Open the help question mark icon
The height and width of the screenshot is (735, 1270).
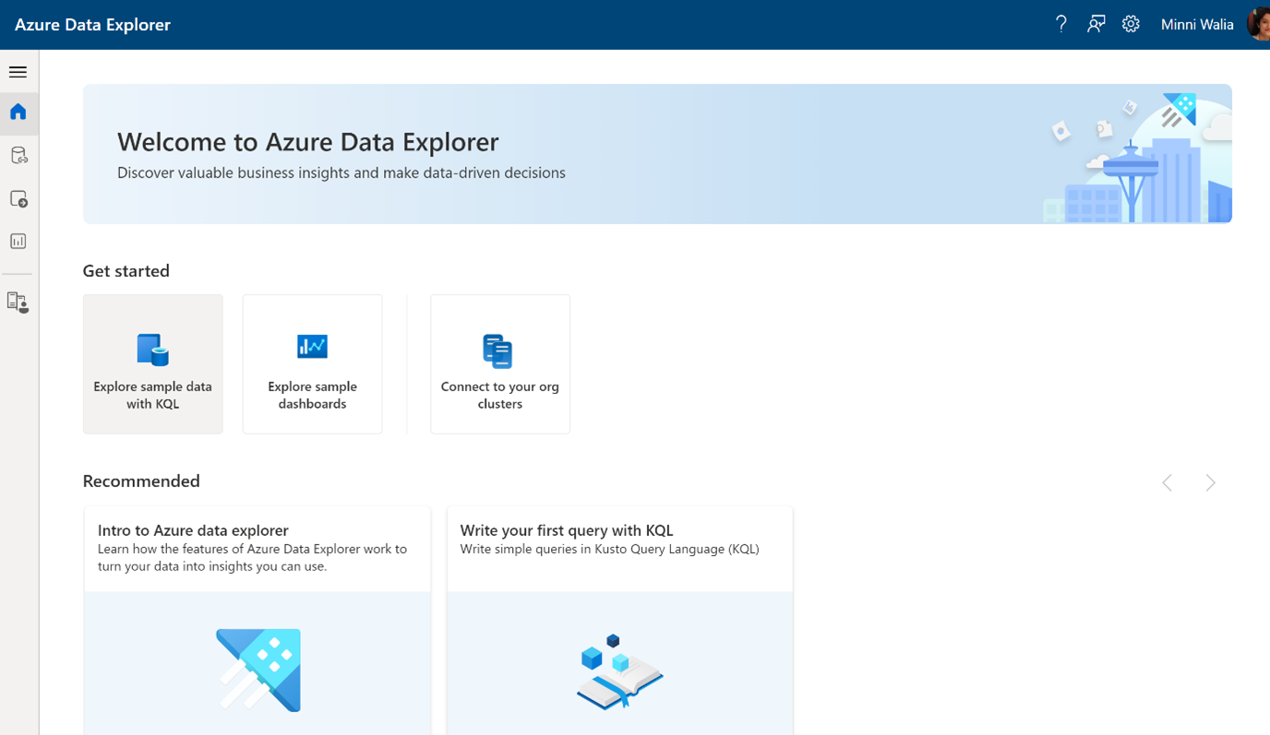point(1061,25)
